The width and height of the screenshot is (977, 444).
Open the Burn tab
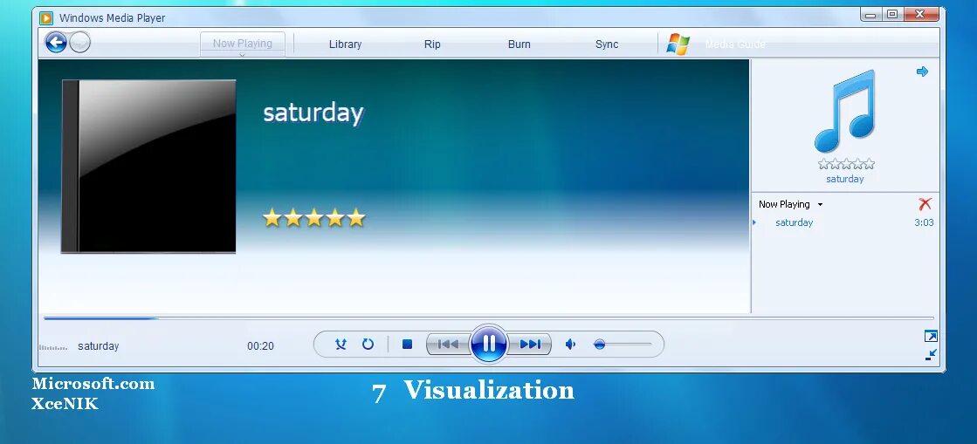pyautogui.click(x=519, y=44)
